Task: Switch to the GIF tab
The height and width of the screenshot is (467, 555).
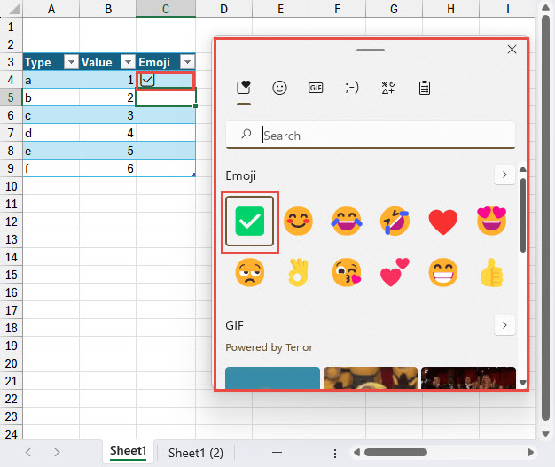Action: pyautogui.click(x=316, y=88)
